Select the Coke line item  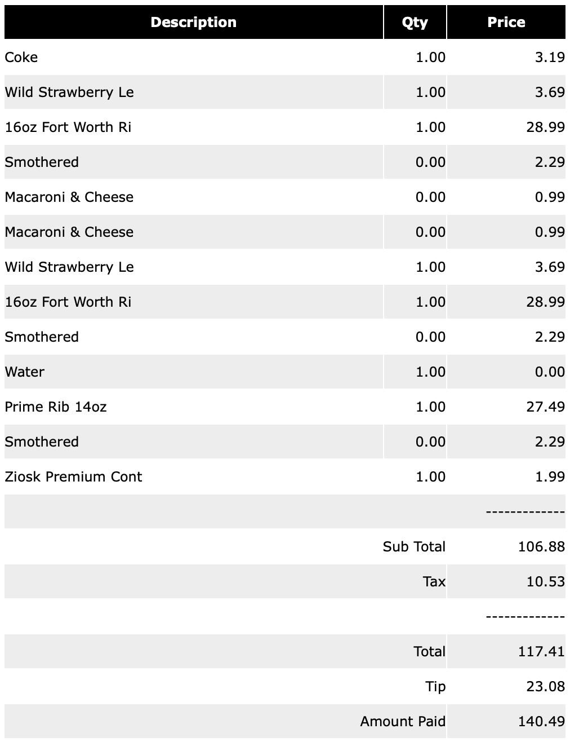[21, 58]
